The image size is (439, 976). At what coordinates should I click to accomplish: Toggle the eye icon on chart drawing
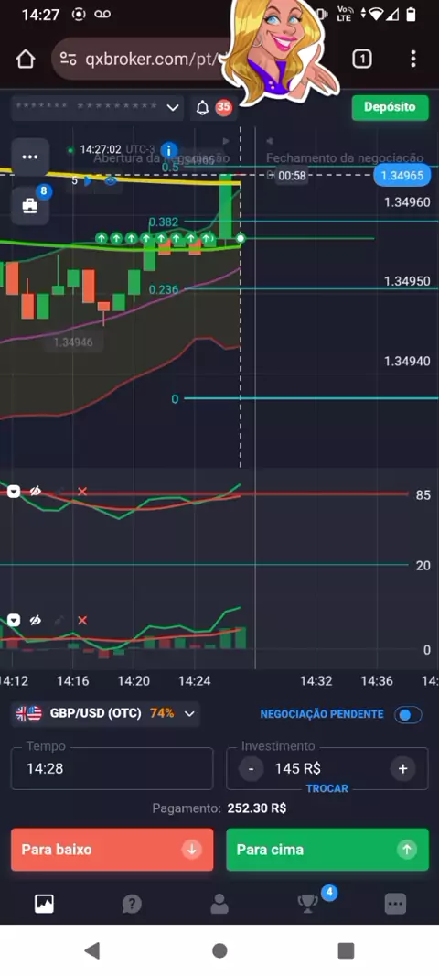click(111, 181)
